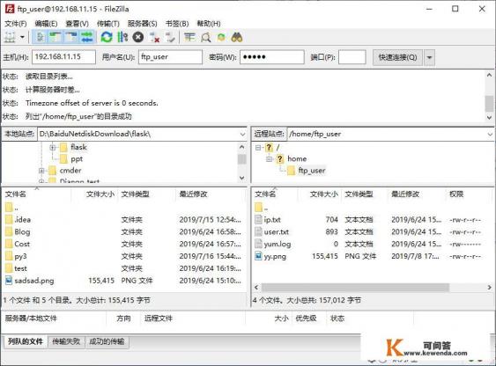This screenshot has width=496, height=366.
Task: Cancel the current operation icon
Action: [x=138, y=37]
